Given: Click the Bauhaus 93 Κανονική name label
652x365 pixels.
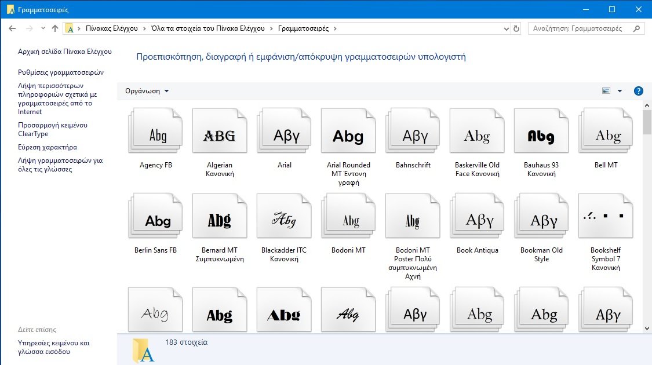Looking at the screenshot, I should tap(541, 169).
